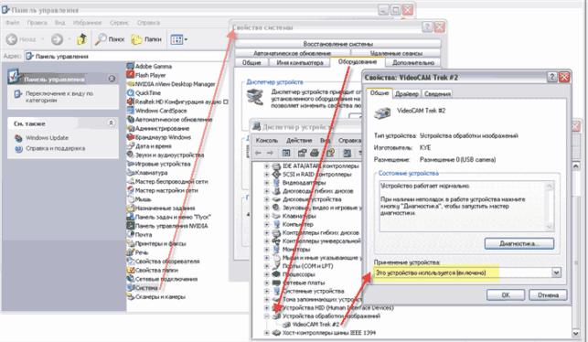Click the OK button
Image resolution: width=588 pixels, height=342 pixels.
pos(506,294)
